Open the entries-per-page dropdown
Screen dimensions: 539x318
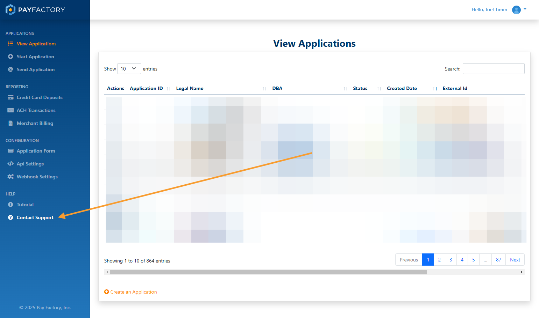pyautogui.click(x=129, y=69)
